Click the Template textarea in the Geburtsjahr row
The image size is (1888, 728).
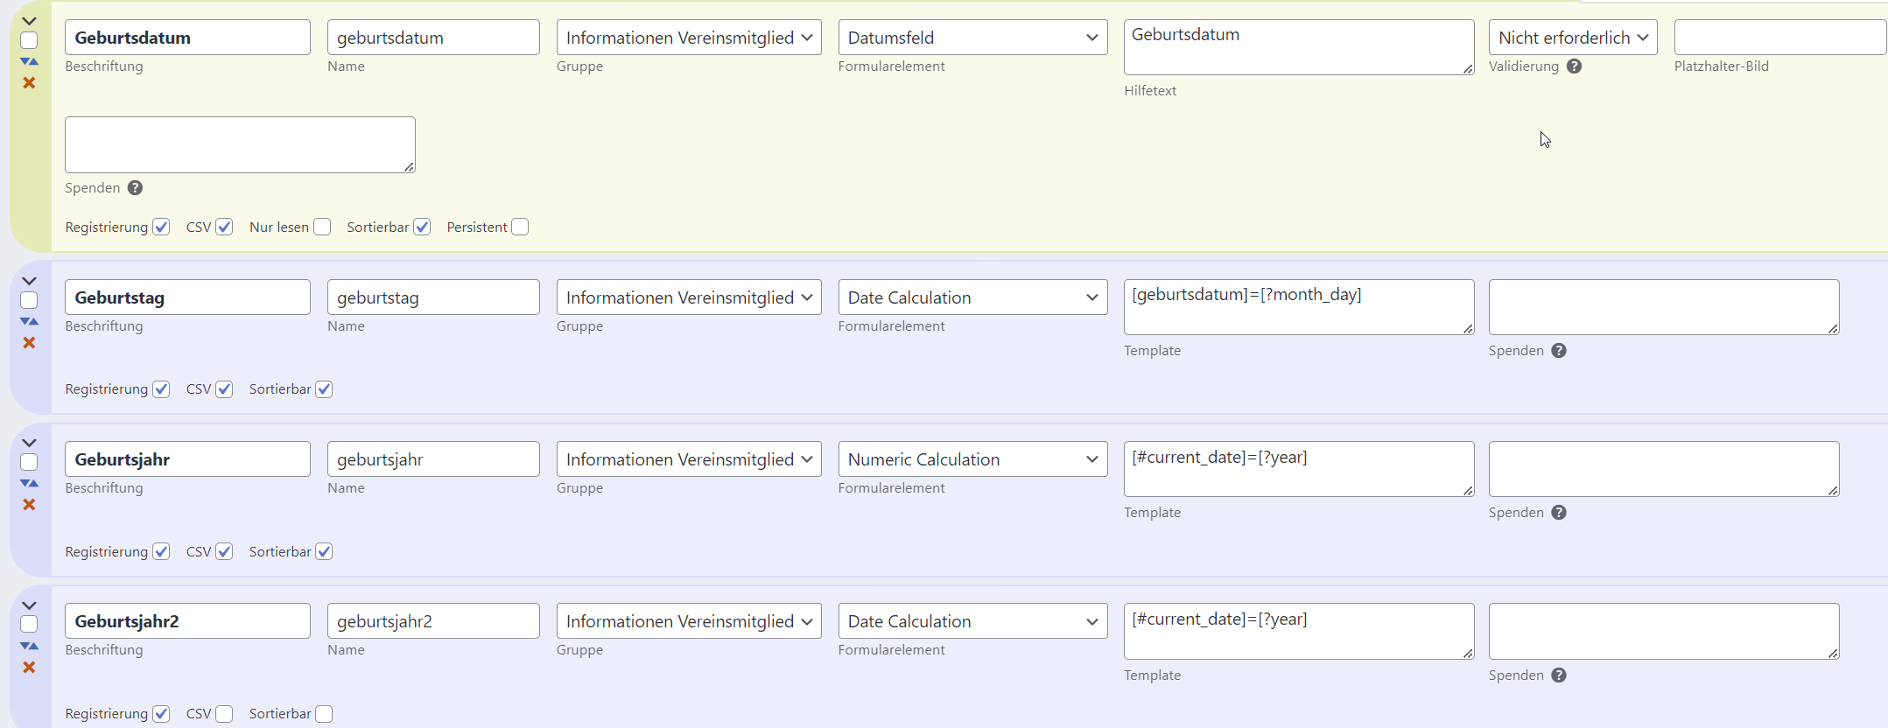[x=1299, y=469]
